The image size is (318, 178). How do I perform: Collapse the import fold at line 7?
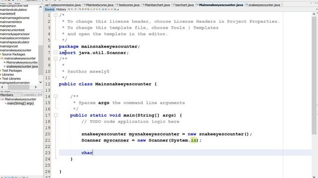click(56, 52)
